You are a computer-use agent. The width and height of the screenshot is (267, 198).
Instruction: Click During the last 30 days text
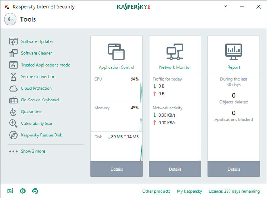[233, 82]
